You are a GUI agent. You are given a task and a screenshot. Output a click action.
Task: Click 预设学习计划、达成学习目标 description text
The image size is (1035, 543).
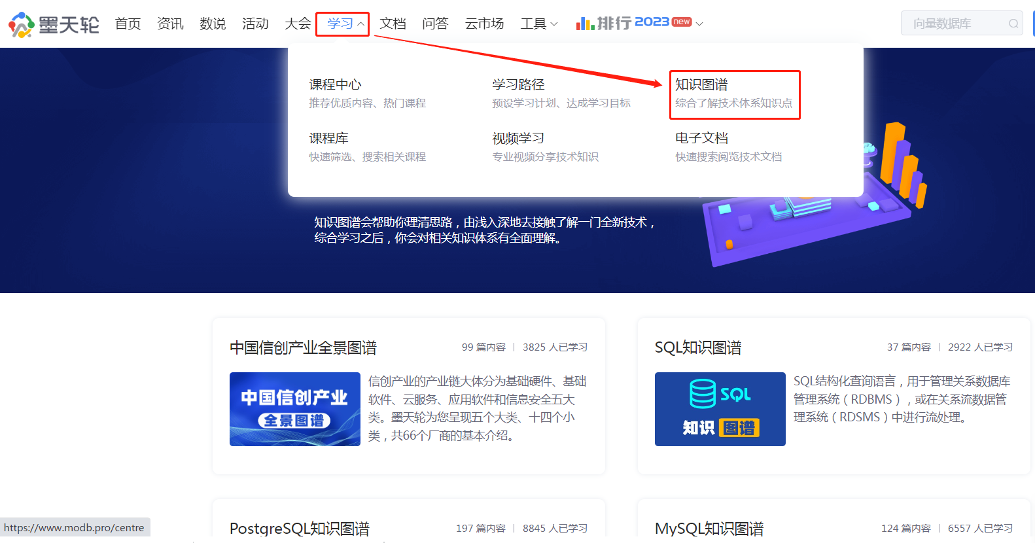pyautogui.click(x=561, y=103)
